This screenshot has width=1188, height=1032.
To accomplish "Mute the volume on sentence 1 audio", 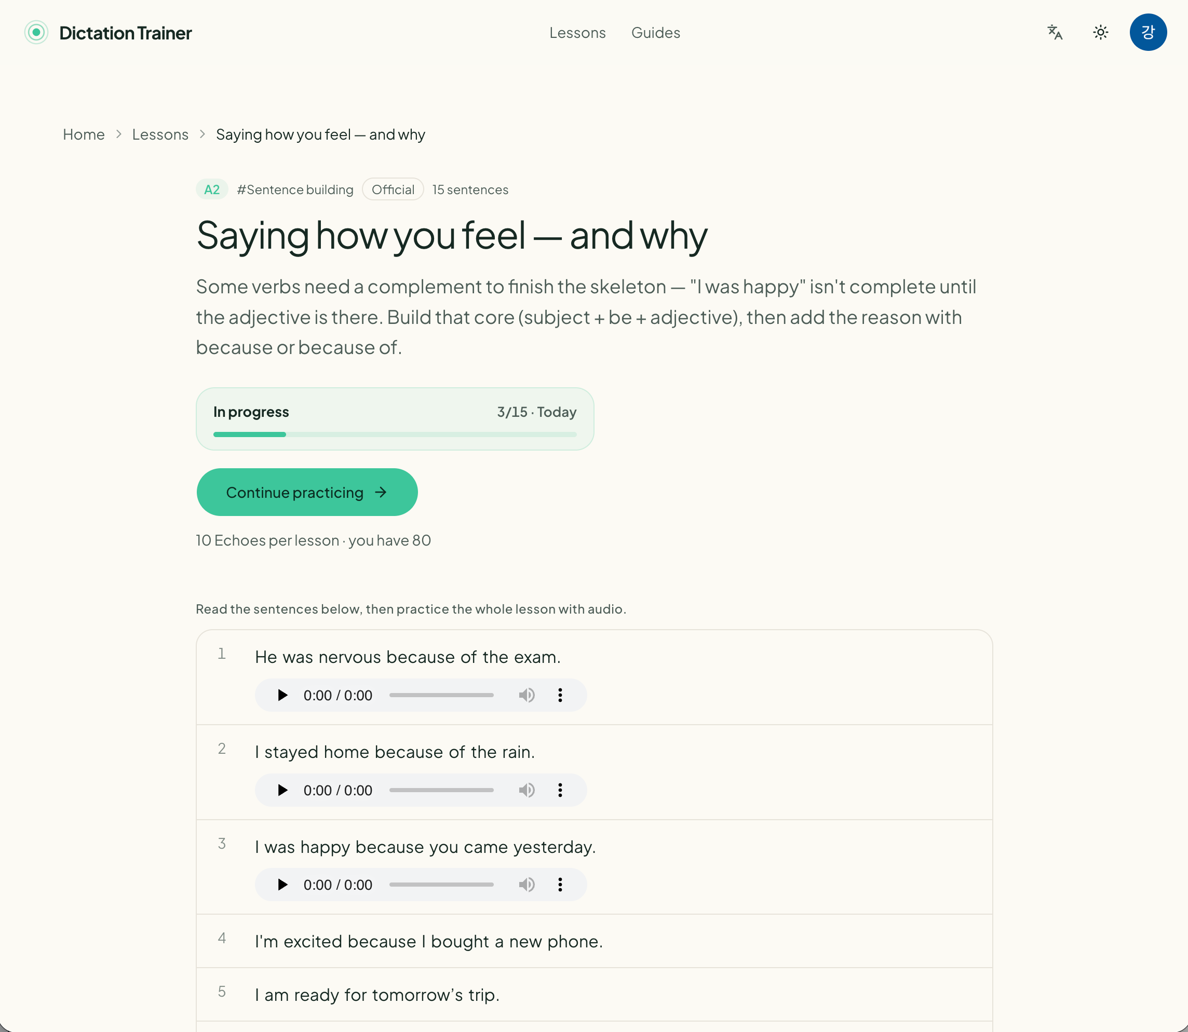I will (x=526, y=695).
